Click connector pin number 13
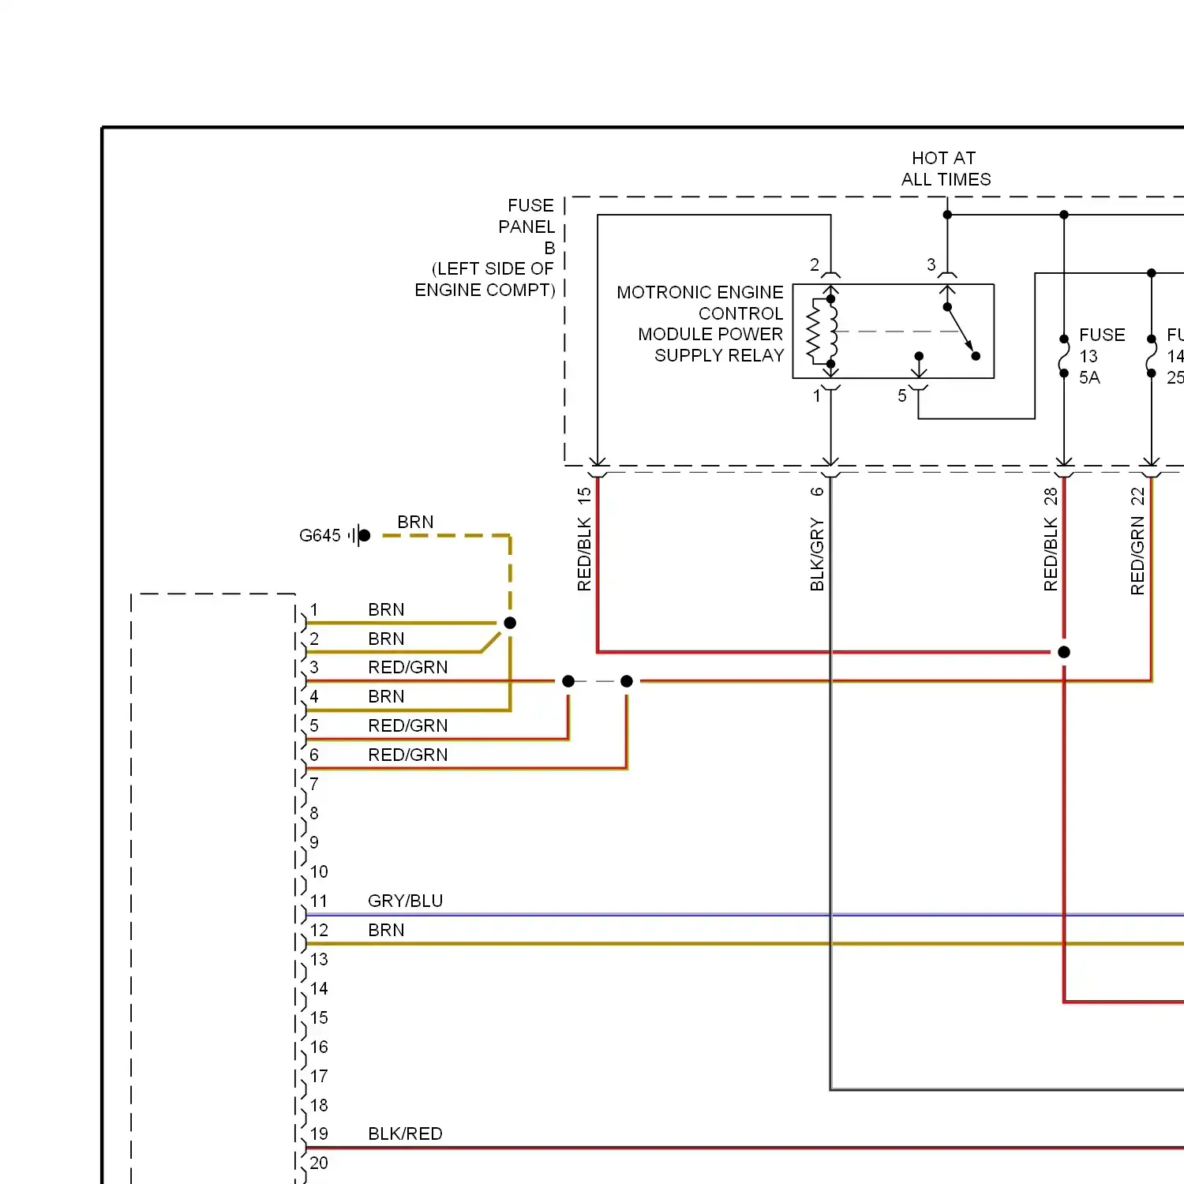1184x1184 pixels. click(319, 960)
